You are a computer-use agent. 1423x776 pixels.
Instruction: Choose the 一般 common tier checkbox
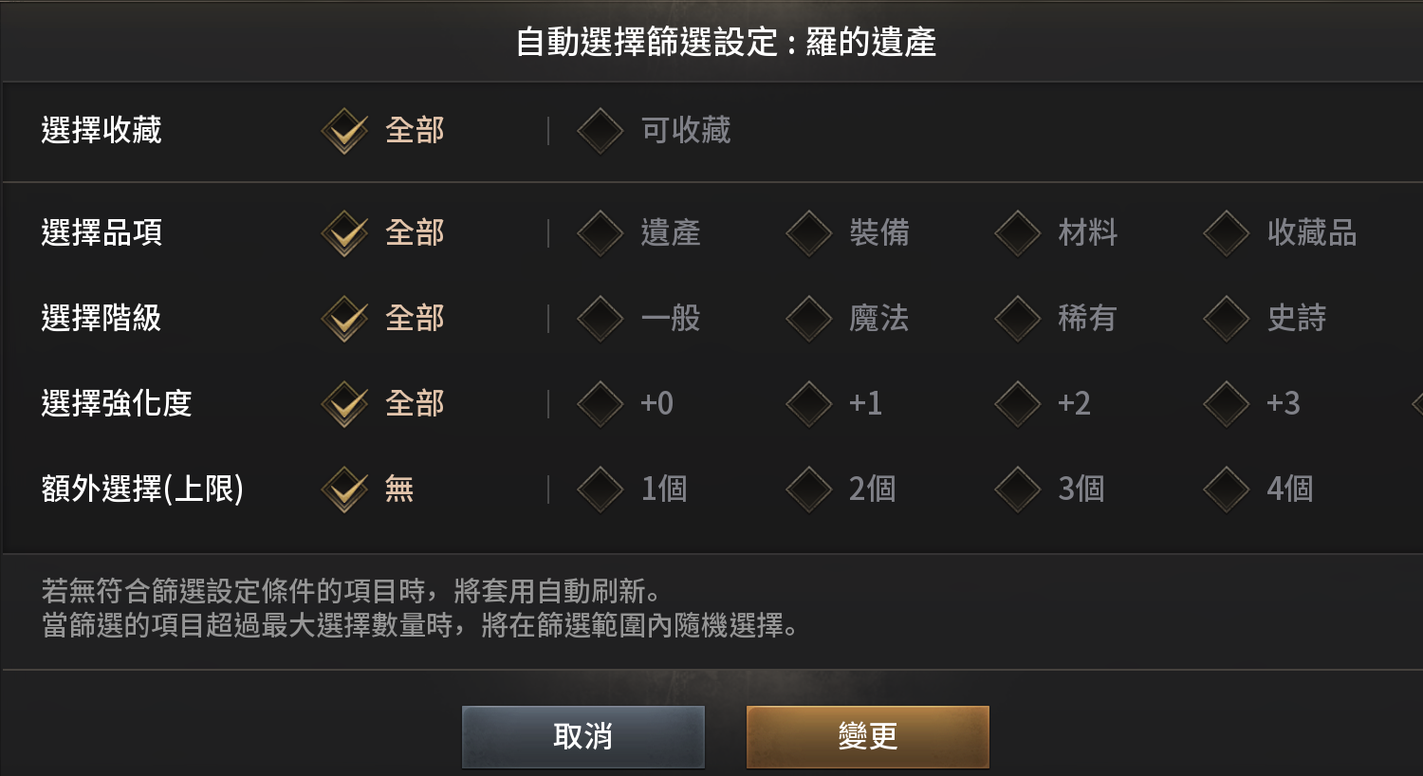(x=601, y=319)
